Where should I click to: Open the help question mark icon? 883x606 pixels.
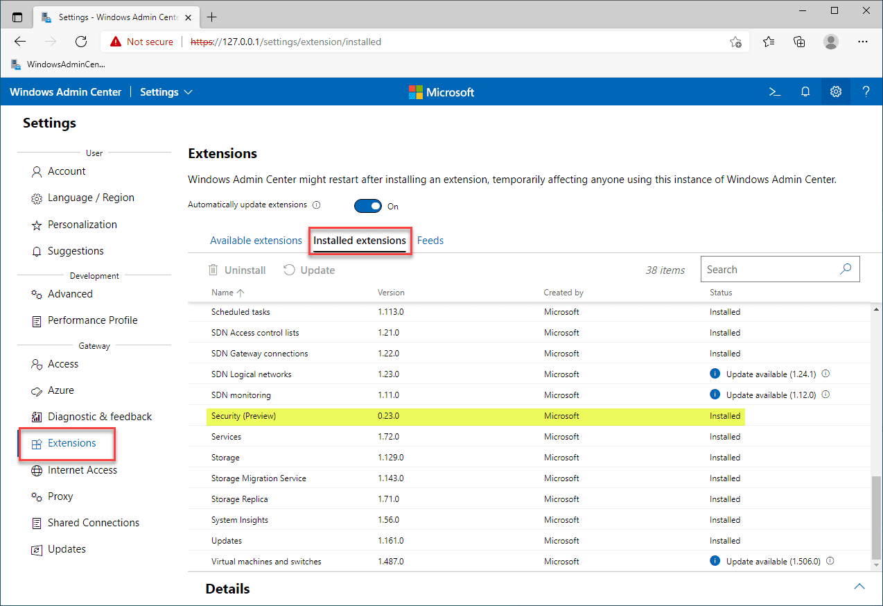pyautogui.click(x=866, y=92)
